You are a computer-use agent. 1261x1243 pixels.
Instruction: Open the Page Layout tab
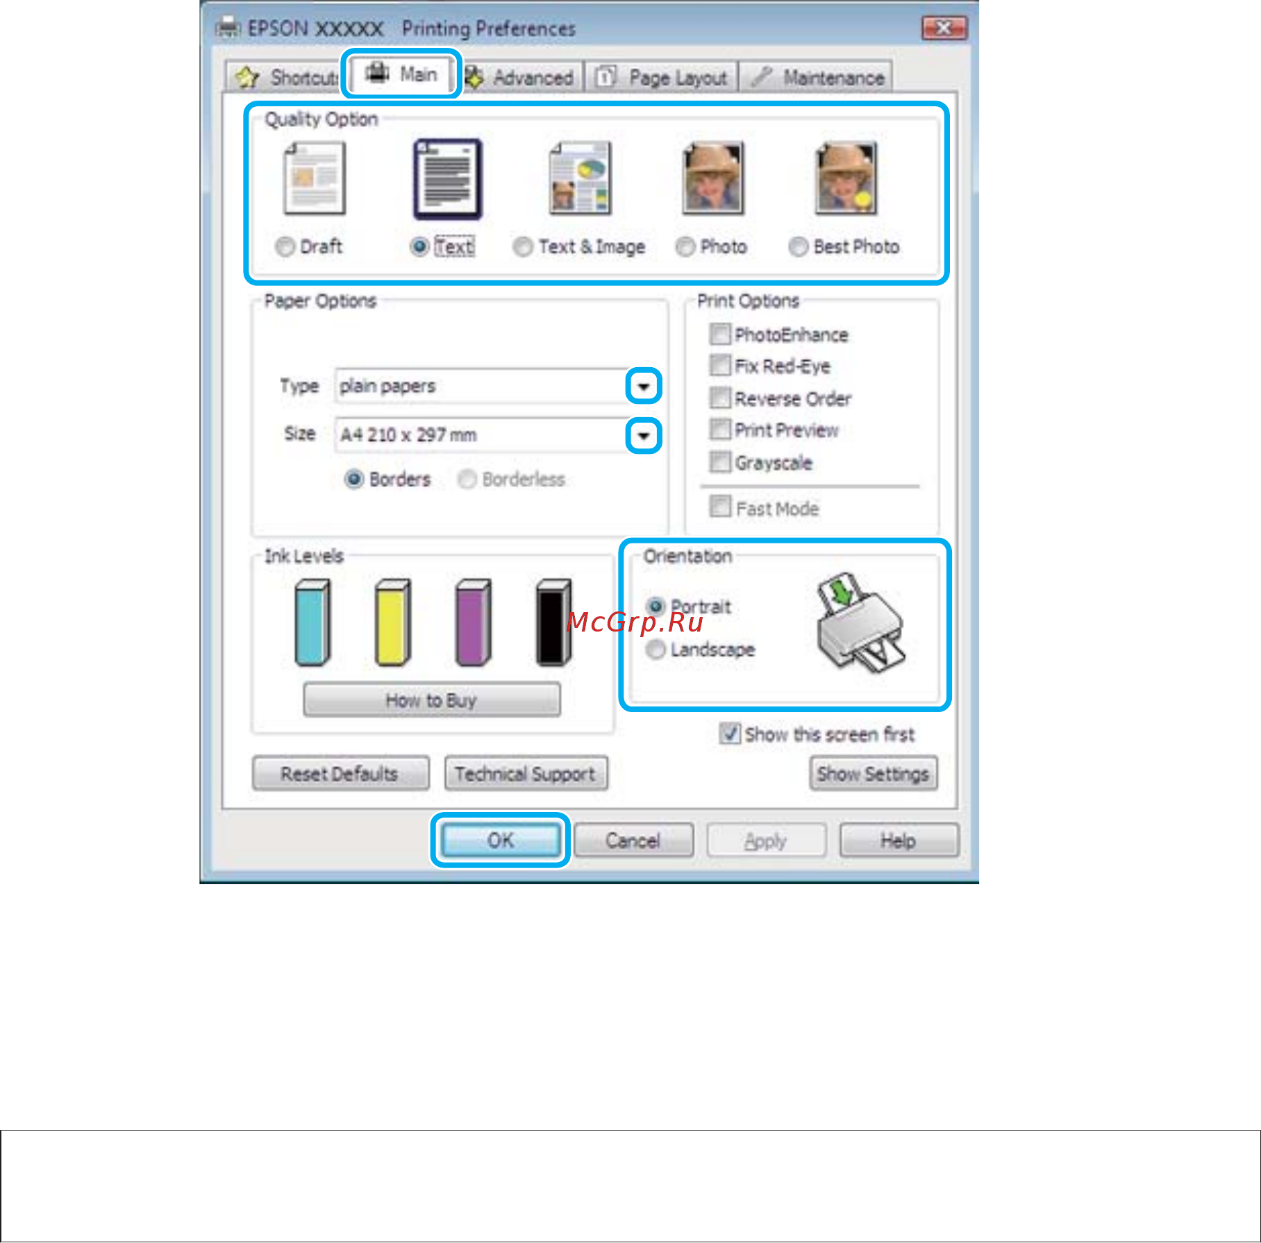click(662, 77)
